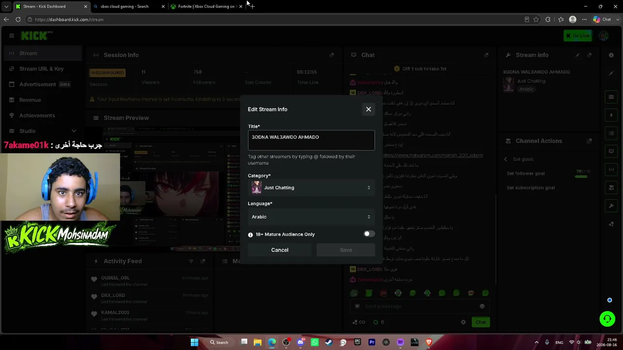Click Set subscription goal
This screenshot has height=350, width=623.
(531, 188)
